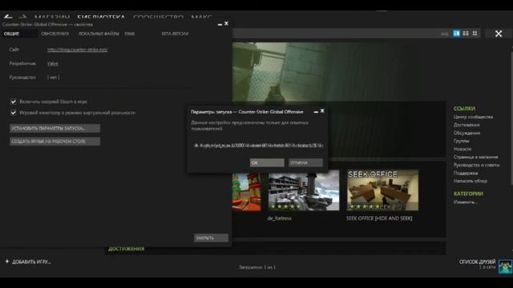Select list view mode icon
513x288 pixels.
coord(466,34)
